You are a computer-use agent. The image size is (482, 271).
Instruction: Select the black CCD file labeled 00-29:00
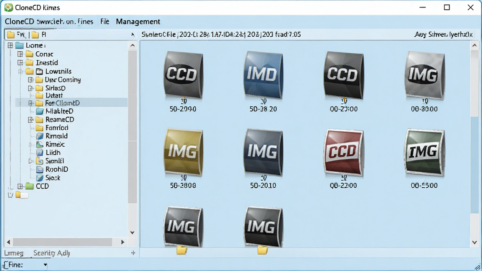(343, 75)
